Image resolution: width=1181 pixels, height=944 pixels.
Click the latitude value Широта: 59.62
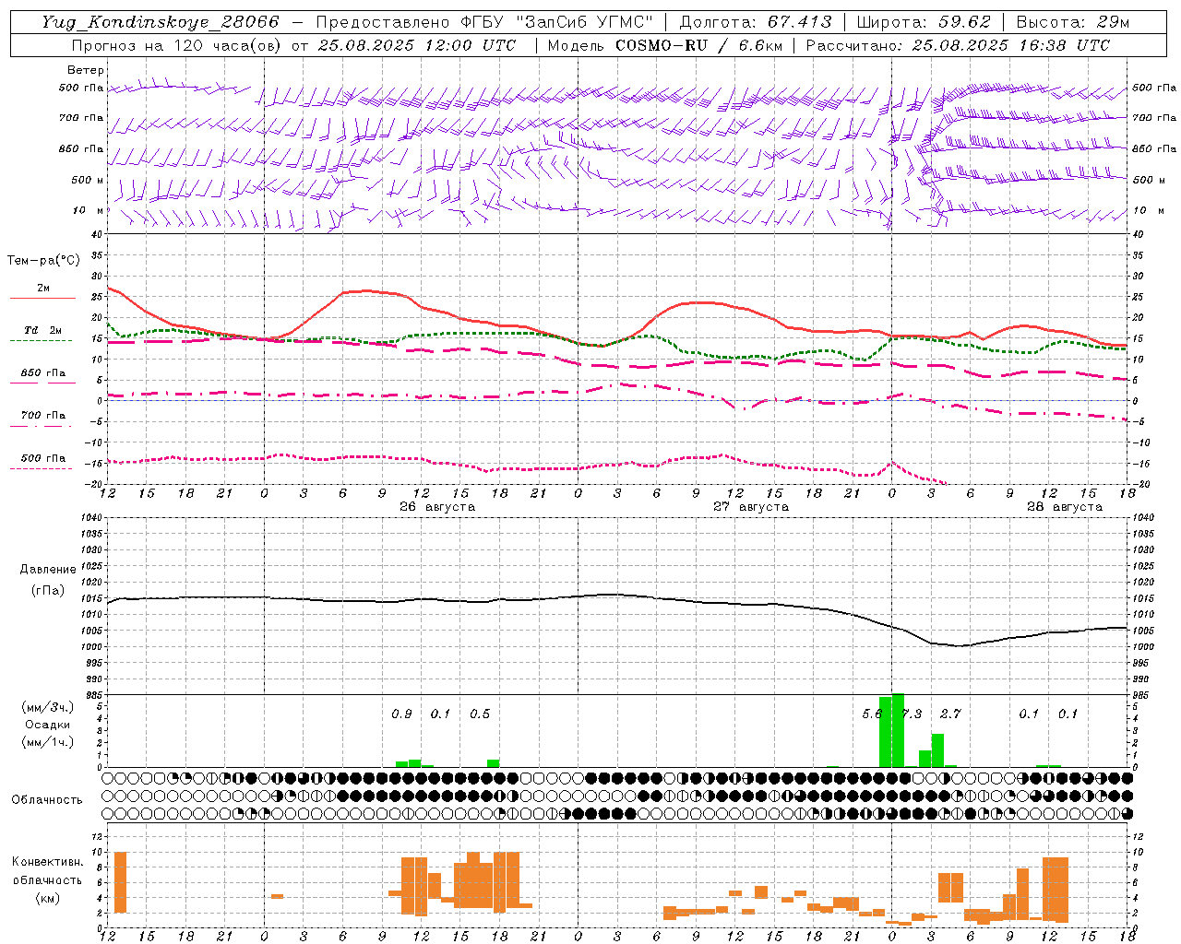coord(924,22)
